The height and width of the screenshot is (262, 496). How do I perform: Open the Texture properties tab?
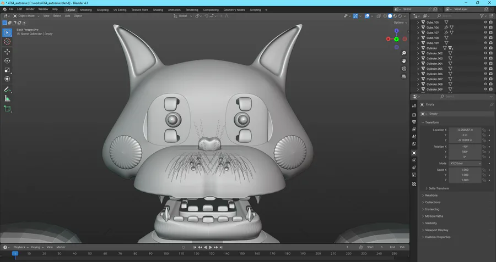[x=414, y=184]
